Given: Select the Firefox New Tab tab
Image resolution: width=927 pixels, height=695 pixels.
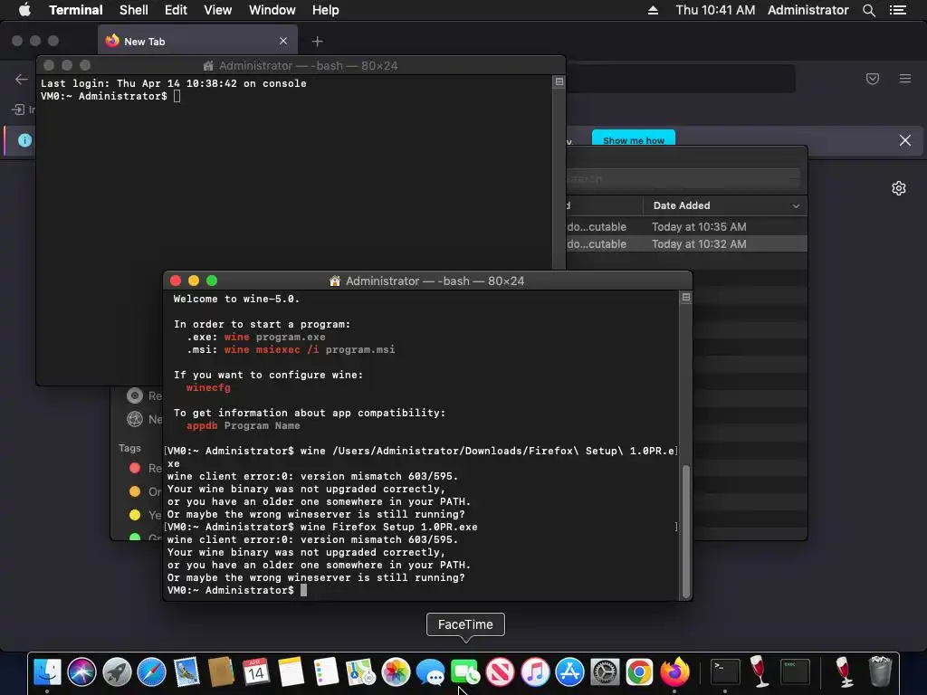Looking at the screenshot, I should [x=197, y=41].
